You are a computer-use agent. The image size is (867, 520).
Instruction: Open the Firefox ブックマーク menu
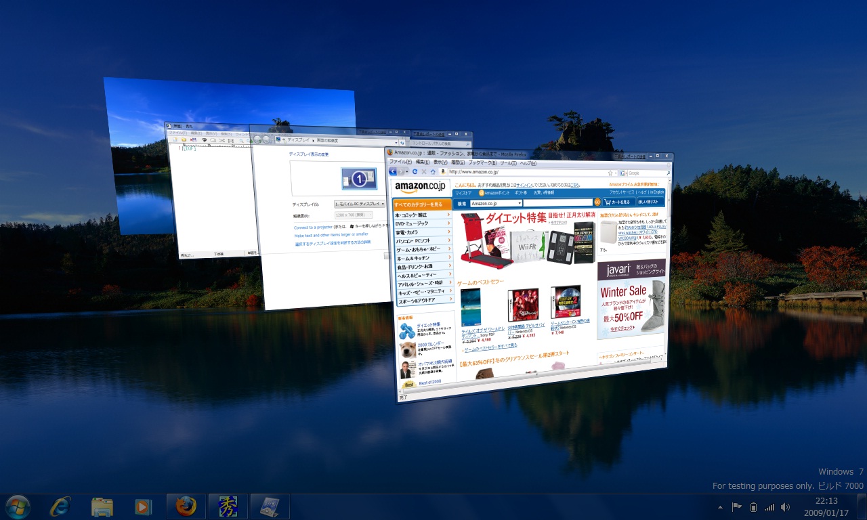point(481,162)
